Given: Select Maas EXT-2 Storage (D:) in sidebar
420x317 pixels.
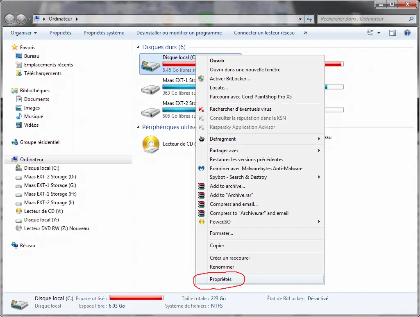Looking at the screenshot, I should [x=50, y=177].
